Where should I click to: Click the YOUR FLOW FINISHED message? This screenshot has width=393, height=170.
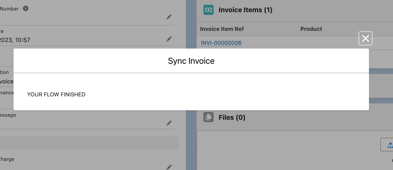[56, 94]
